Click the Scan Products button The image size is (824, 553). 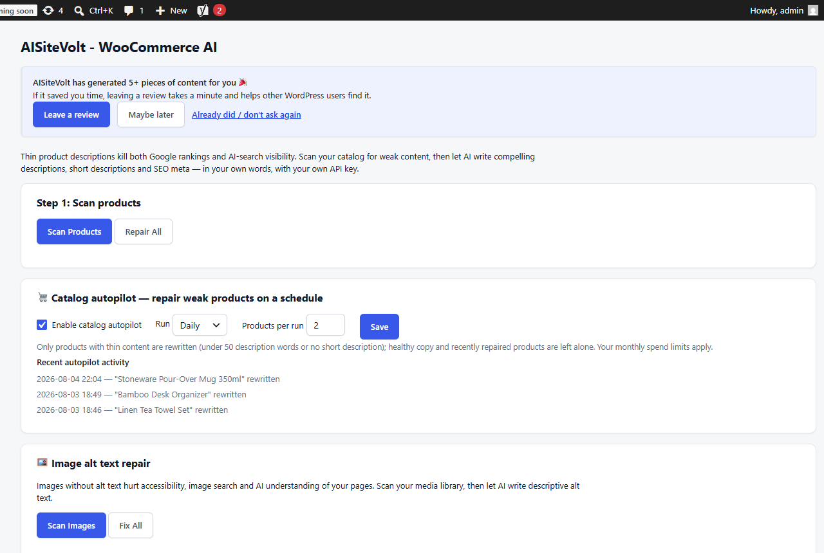coord(74,231)
